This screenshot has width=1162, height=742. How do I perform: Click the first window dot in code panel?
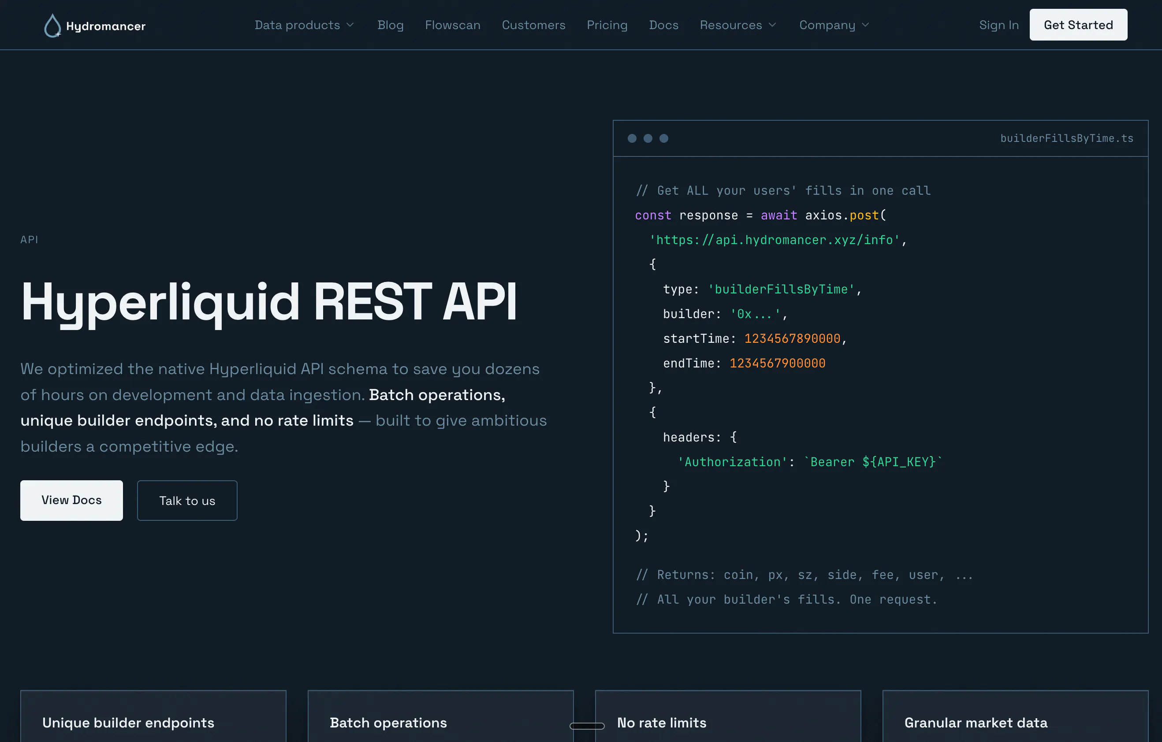(x=632, y=138)
